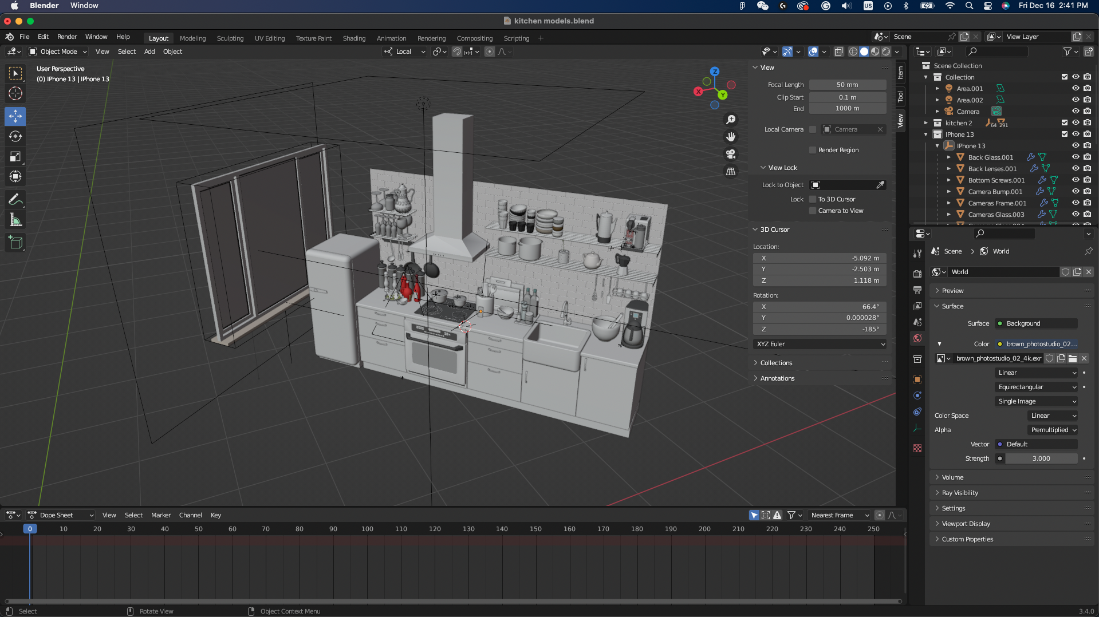Open the Add menu in the viewport header
The image size is (1099, 617).
point(149,52)
